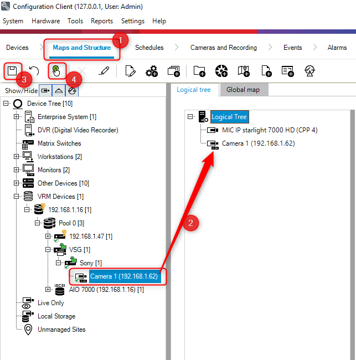Click the Save icon in toolbar
Screen dimensions: 356x360
tap(12, 71)
